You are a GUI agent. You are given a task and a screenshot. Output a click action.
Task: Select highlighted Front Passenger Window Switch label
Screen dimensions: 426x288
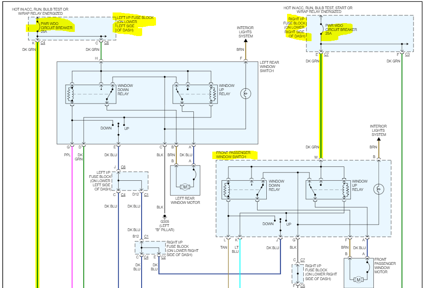(x=233, y=155)
